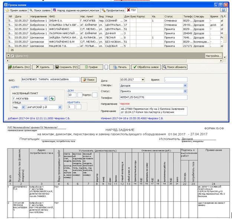Click ЗУСЬКОВ ЛЕОНИД ВАСИЛЬЕВИЧ in report
The width and height of the screenshot is (232, 219).
click(x=20, y=206)
